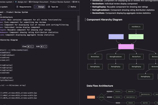
Task: Click the Edit shortcut button in editor
Action: tap(41, 46)
